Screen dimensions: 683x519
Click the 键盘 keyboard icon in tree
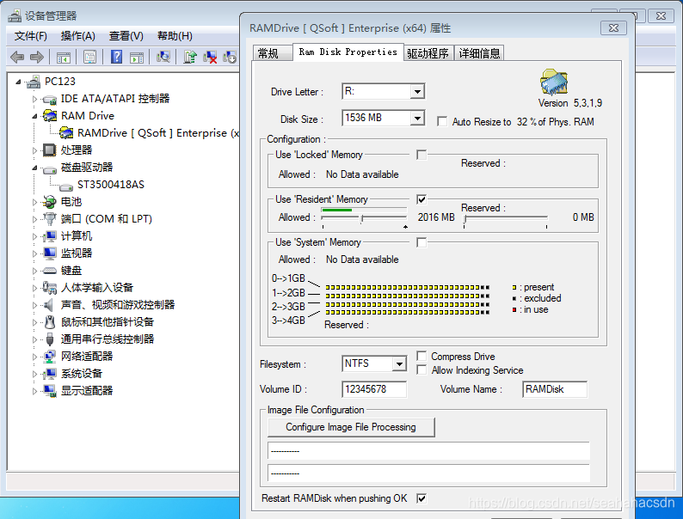50,271
